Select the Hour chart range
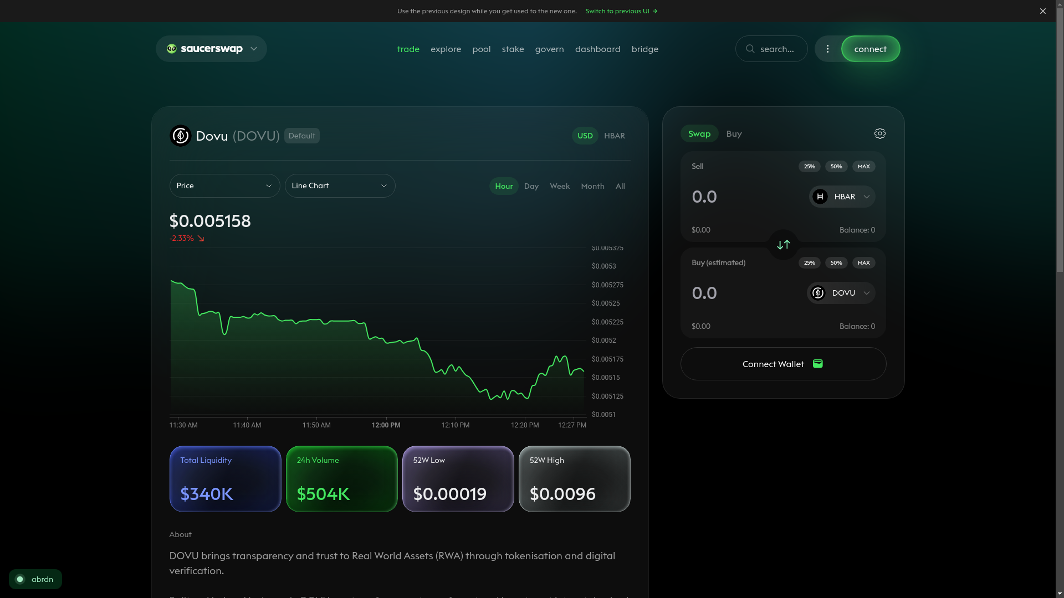The height and width of the screenshot is (598, 1064). [504, 186]
